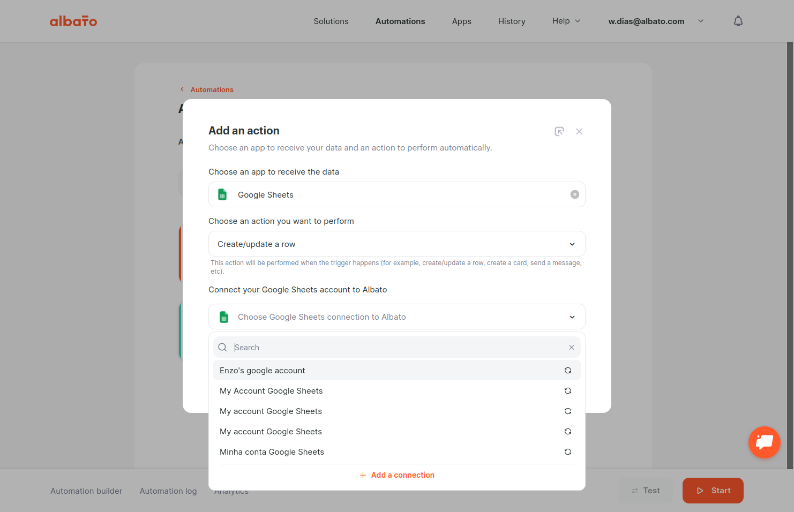Select My Account Google Sheets connection

[397, 390]
